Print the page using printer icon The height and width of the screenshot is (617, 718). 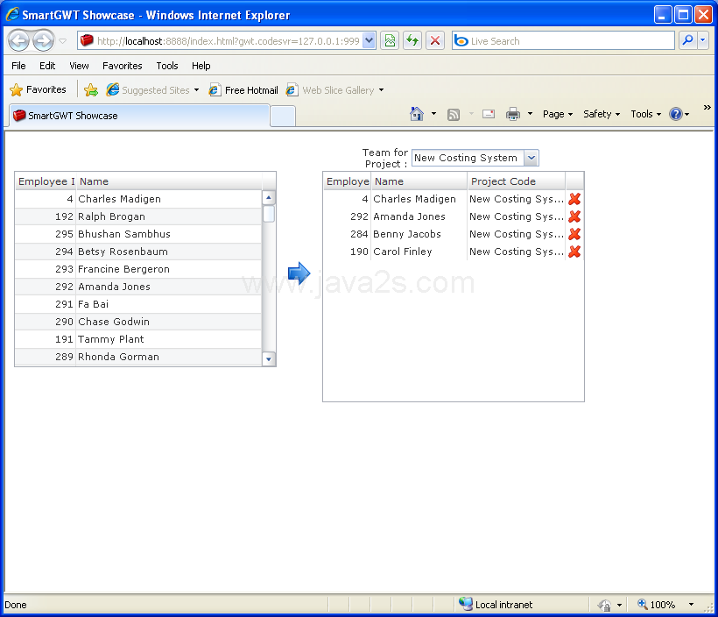(513, 114)
